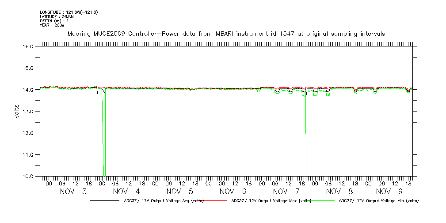
Task: Click the 'volts' y-axis label
Action: click(x=17, y=111)
